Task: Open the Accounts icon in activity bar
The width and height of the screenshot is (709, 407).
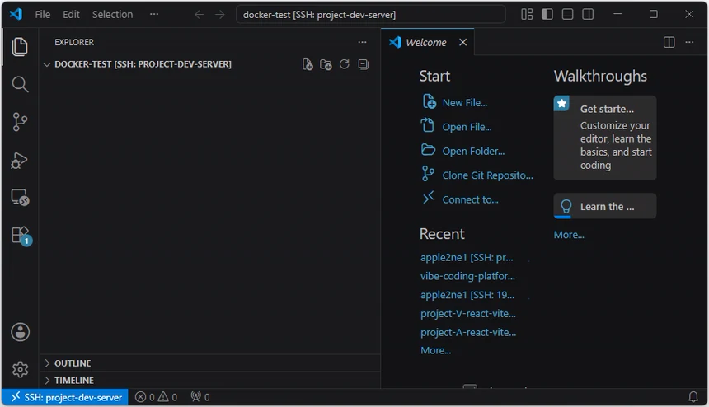Action: tap(20, 333)
